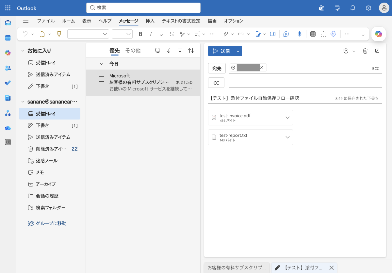Switch to その他 inbox tab

click(x=133, y=50)
